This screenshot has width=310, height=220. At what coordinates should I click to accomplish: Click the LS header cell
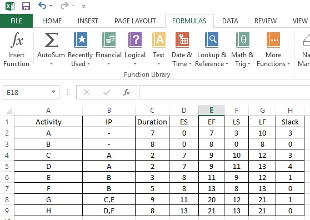(237, 122)
